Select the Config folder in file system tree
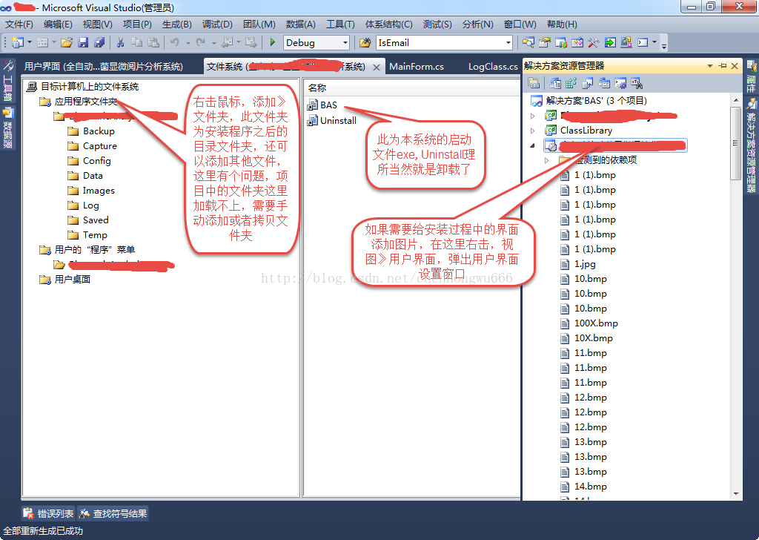 click(x=90, y=161)
